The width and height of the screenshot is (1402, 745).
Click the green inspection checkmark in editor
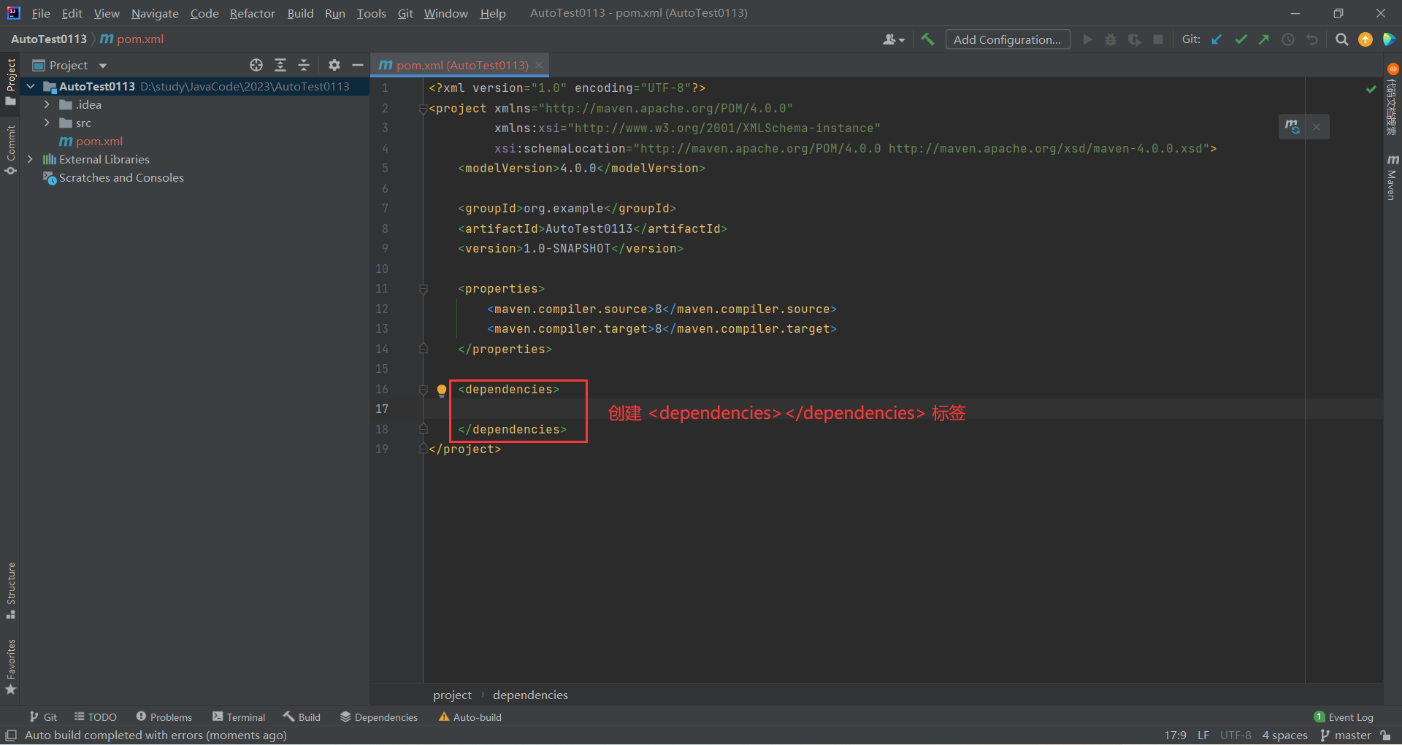point(1371,89)
